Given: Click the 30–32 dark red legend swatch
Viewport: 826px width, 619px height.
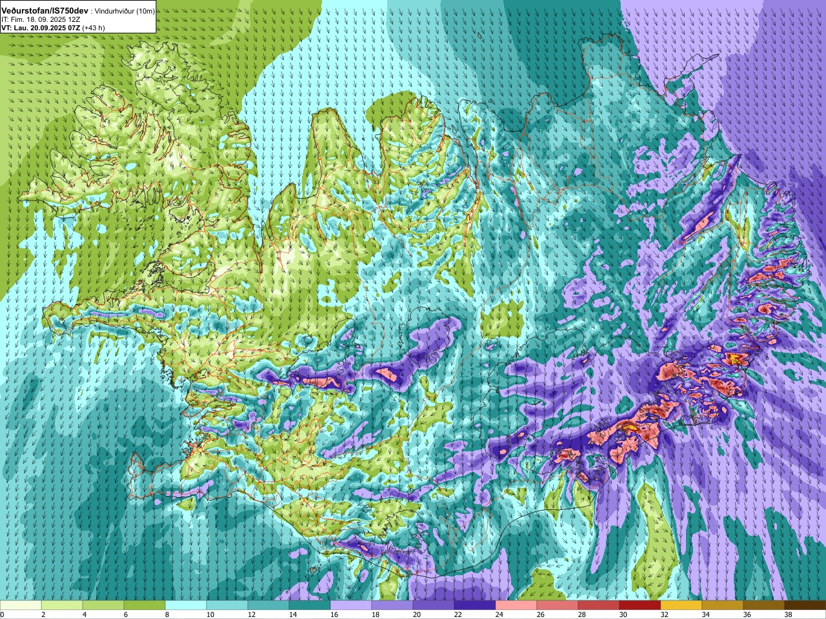Looking at the screenshot, I should [x=640, y=605].
